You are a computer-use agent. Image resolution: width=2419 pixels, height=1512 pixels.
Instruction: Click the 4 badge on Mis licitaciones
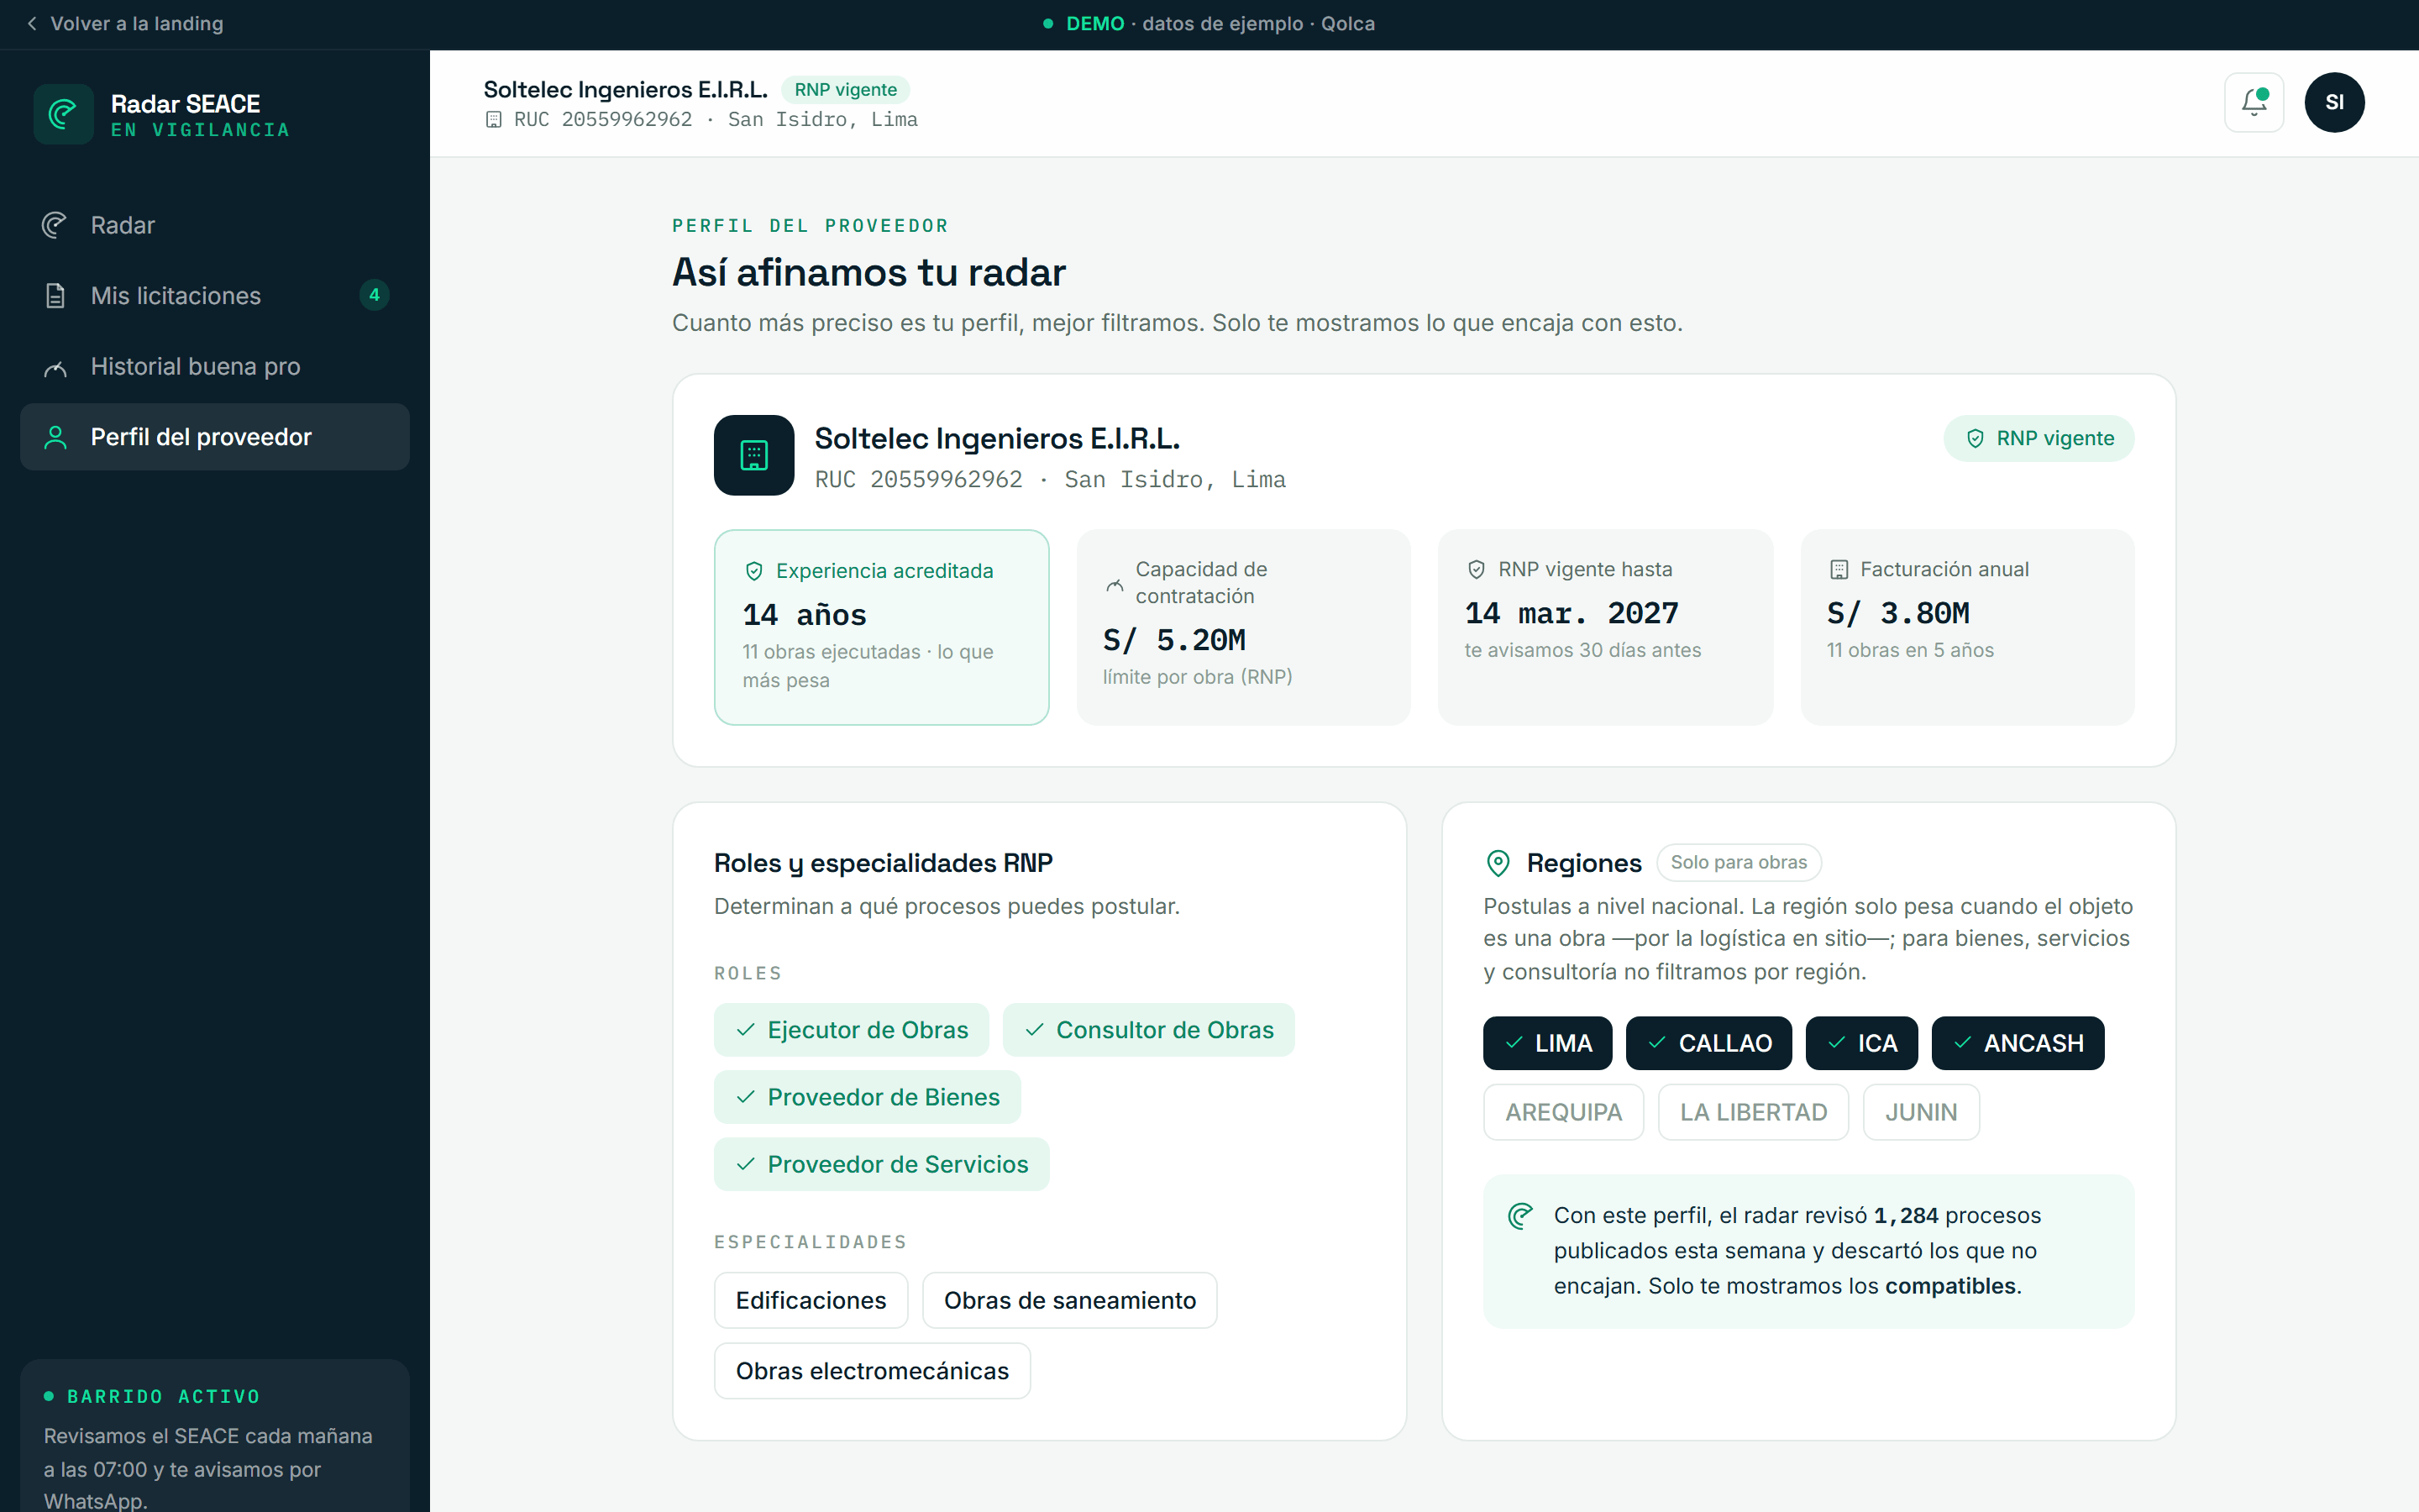point(374,295)
